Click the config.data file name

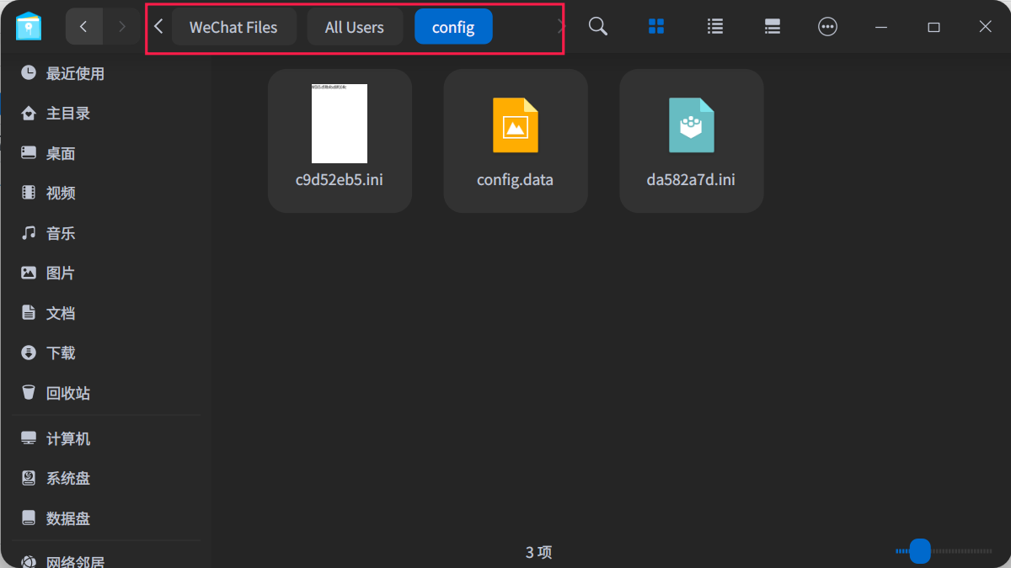point(516,180)
